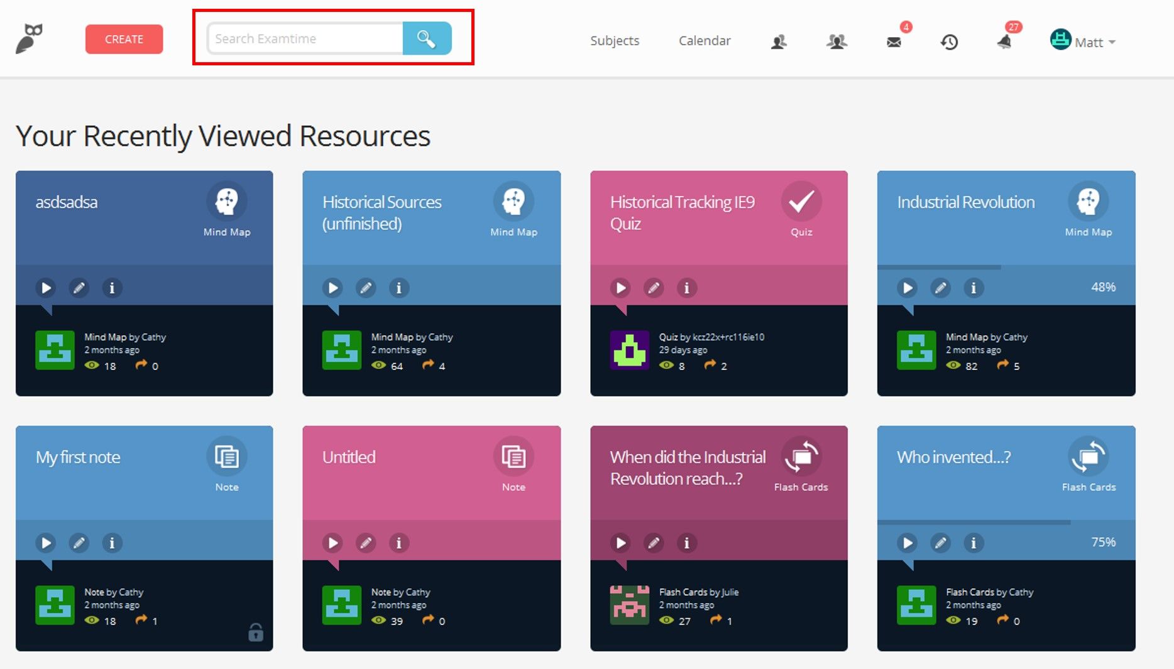The height and width of the screenshot is (669, 1174).
Task: Open the Historical Sources (unfinished) title
Action: click(x=381, y=212)
